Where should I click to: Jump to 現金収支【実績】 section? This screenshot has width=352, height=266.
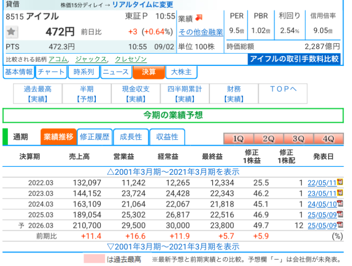click(x=136, y=94)
